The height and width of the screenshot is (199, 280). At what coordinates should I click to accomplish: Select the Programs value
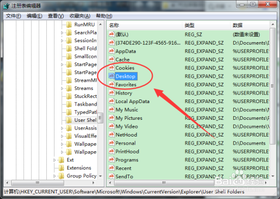(x=127, y=160)
